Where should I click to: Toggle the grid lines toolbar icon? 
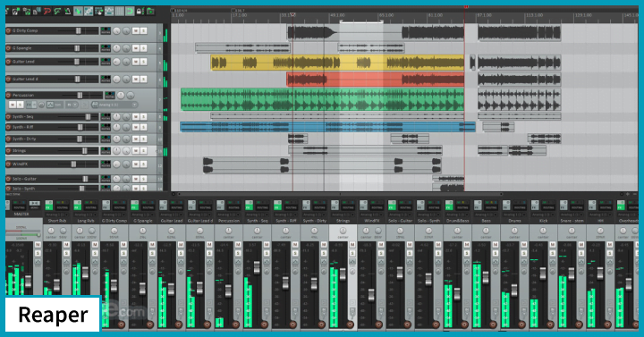[x=119, y=11]
